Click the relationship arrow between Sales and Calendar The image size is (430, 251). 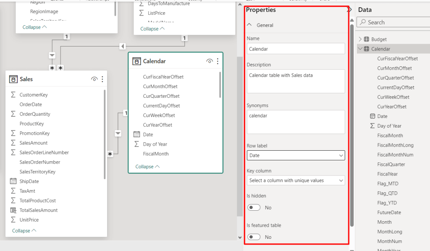118,133
